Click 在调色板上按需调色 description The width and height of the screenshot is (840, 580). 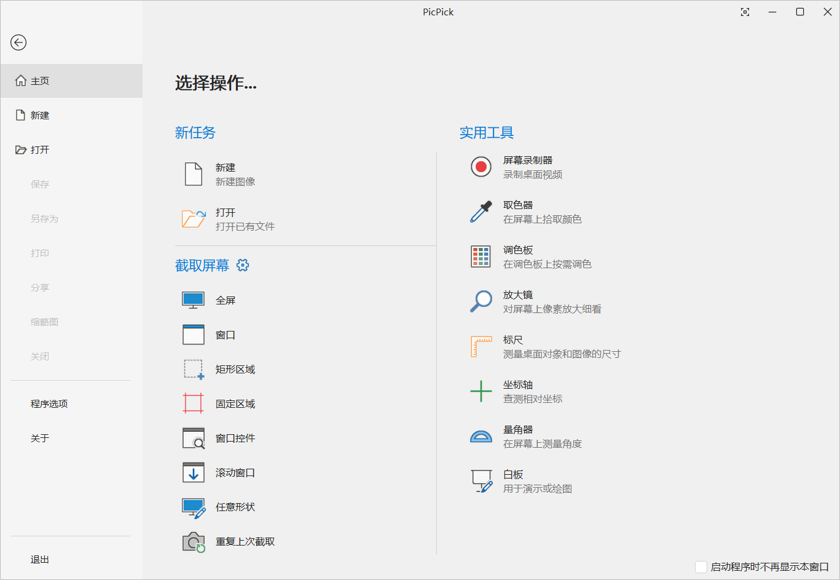click(x=548, y=264)
